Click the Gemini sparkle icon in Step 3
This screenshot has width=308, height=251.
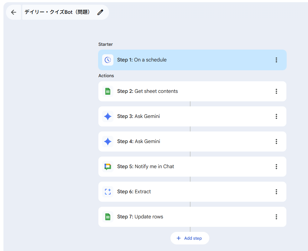pyautogui.click(x=108, y=116)
